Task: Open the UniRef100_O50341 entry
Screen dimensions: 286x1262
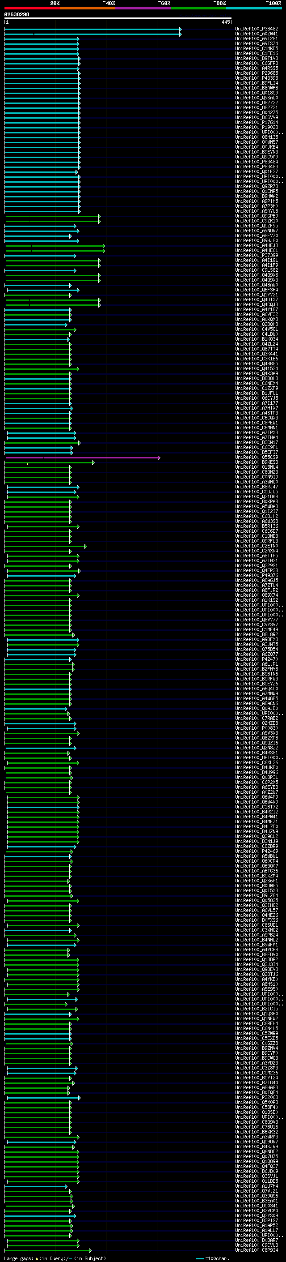Action: click(x=257, y=1206)
